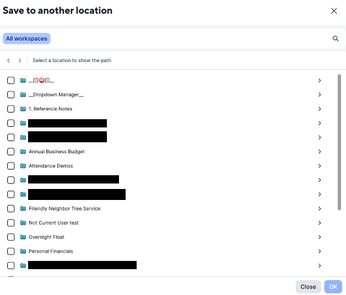Expand Friendly Neighbor Tree Service chevron

[320, 209]
